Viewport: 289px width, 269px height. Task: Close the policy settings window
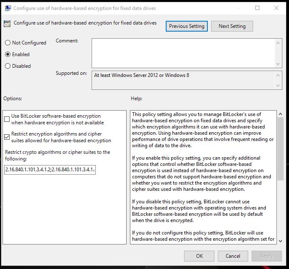pos(277,8)
